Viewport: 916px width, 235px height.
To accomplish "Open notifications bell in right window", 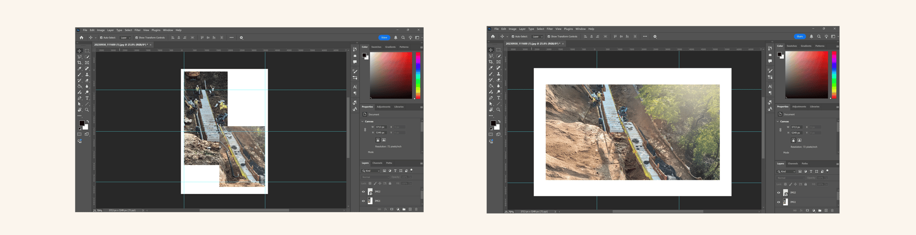I will pyautogui.click(x=812, y=37).
